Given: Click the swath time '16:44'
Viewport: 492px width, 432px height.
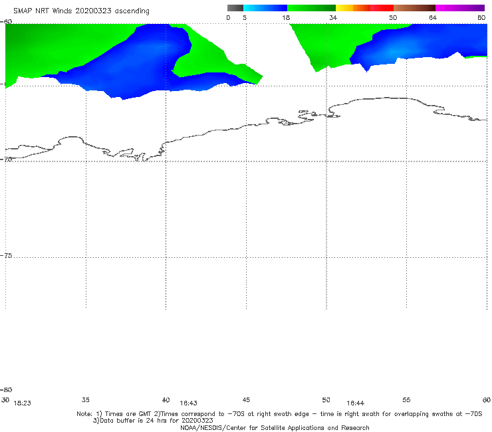Looking at the screenshot, I should (x=355, y=403).
